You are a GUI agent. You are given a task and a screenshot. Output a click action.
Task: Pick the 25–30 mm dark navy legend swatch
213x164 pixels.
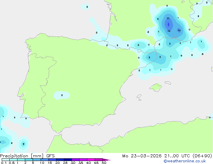pos(68,160)
